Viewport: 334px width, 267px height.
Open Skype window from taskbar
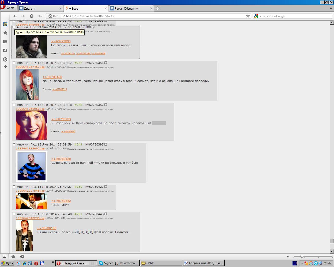[x=118, y=263]
